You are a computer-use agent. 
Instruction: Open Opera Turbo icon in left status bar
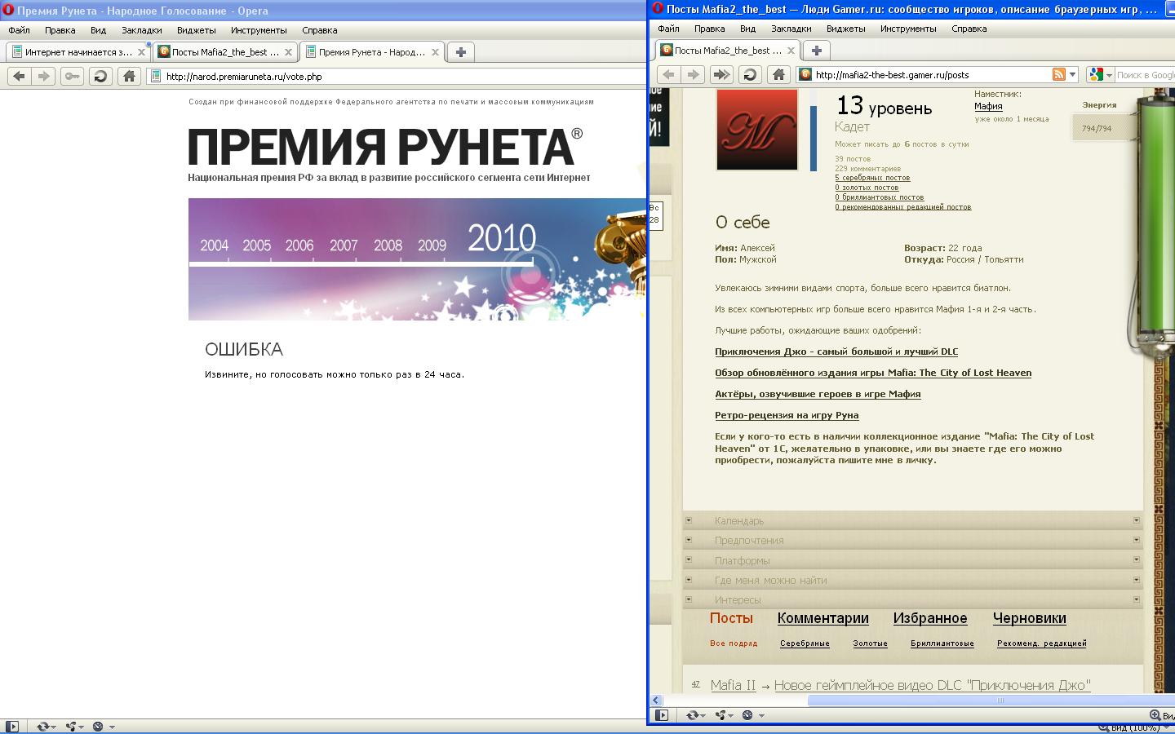click(x=98, y=726)
